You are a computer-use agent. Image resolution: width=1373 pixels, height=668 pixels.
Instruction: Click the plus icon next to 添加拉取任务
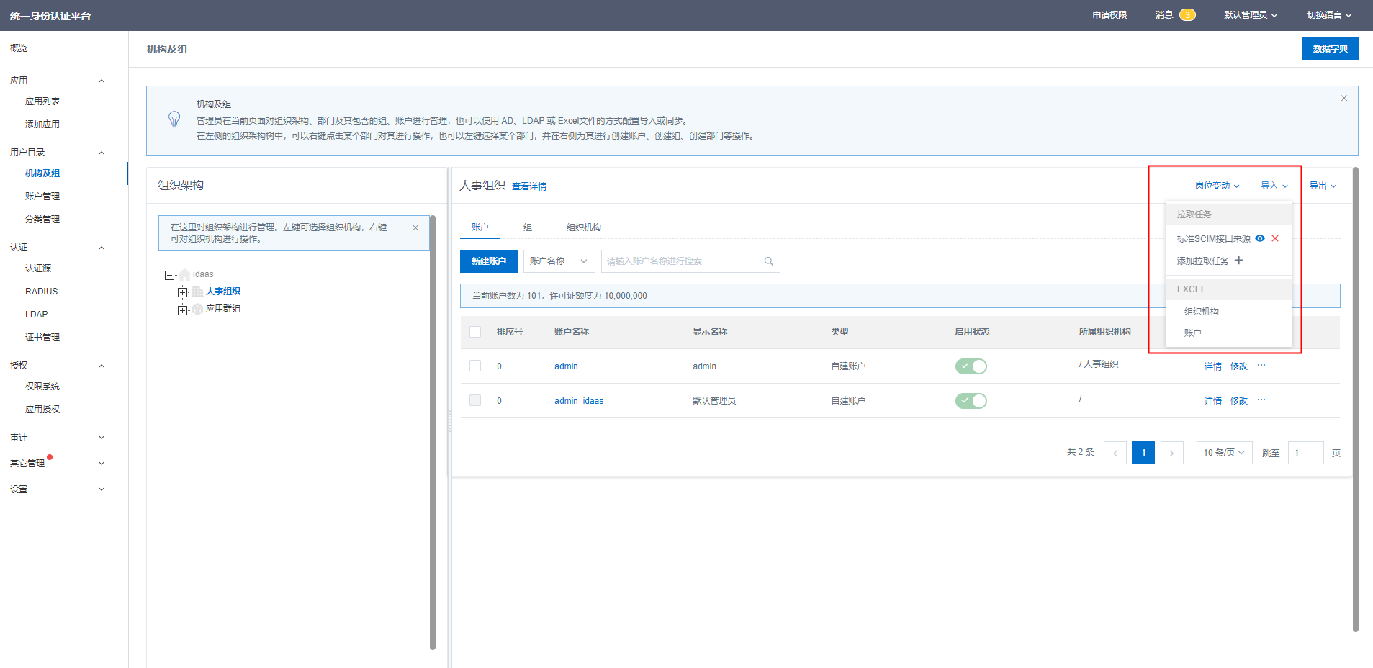click(1238, 261)
